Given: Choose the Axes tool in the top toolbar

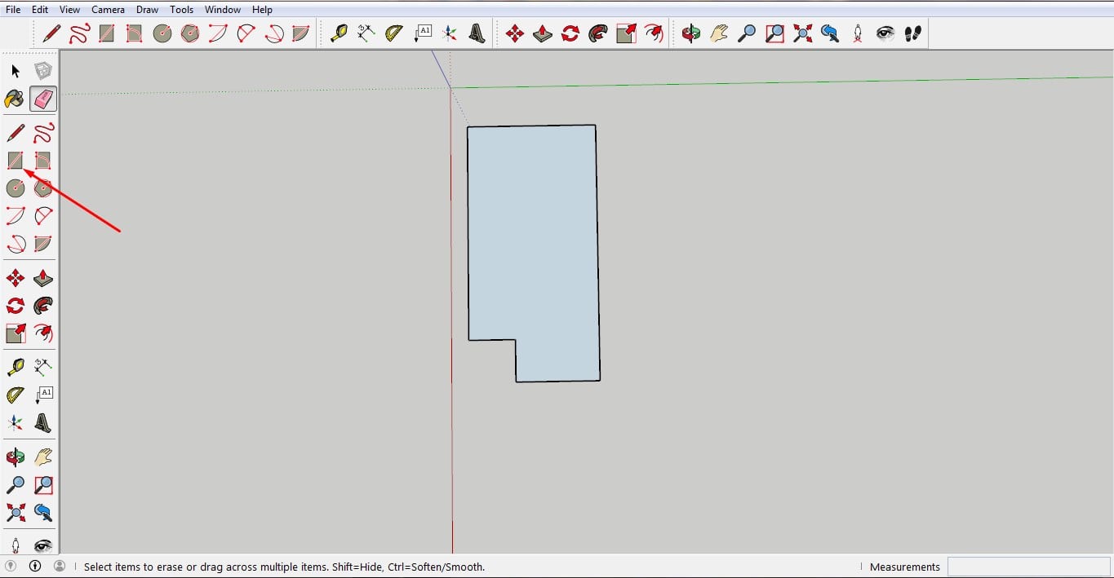Looking at the screenshot, I should tap(450, 33).
